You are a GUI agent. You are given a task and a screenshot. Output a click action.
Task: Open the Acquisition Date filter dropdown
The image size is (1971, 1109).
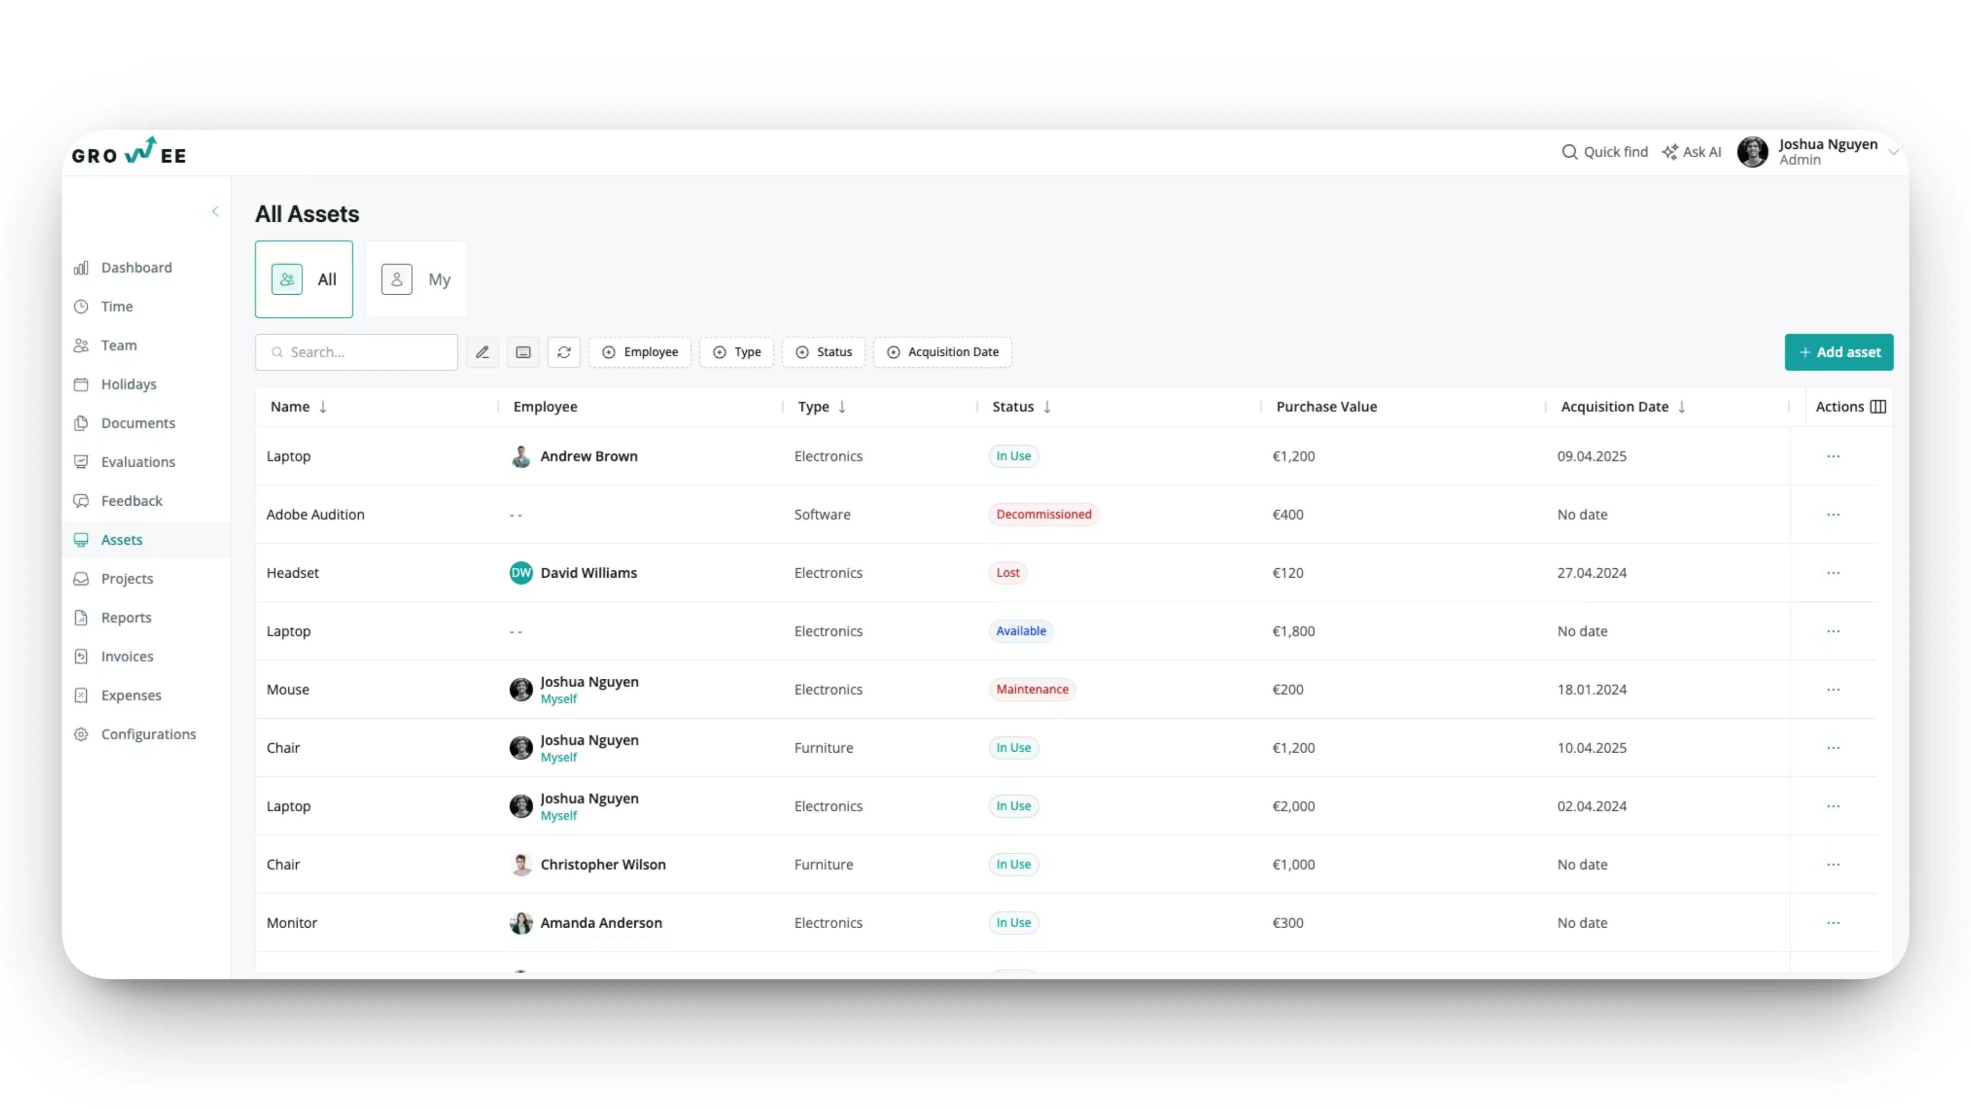(942, 352)
